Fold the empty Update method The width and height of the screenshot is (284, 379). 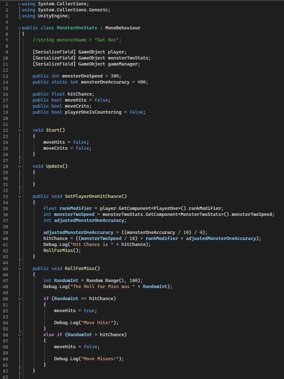tap(19, 166)
